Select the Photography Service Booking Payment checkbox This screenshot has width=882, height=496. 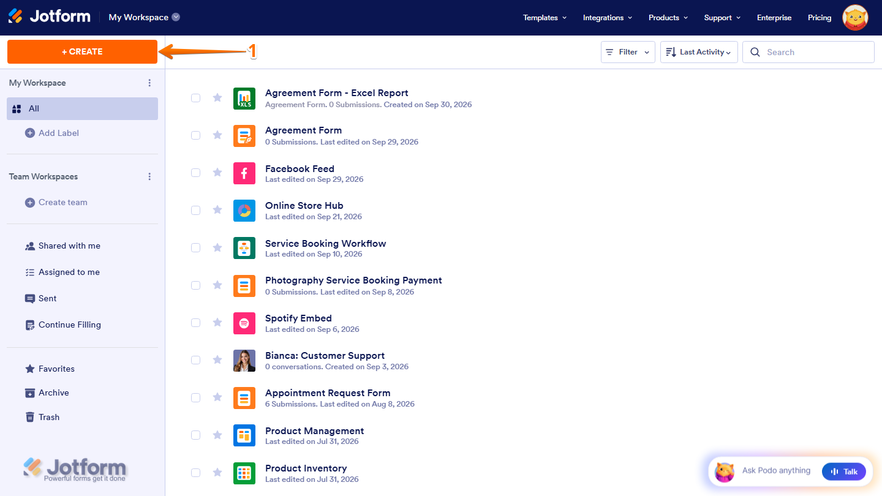(195, 285)
